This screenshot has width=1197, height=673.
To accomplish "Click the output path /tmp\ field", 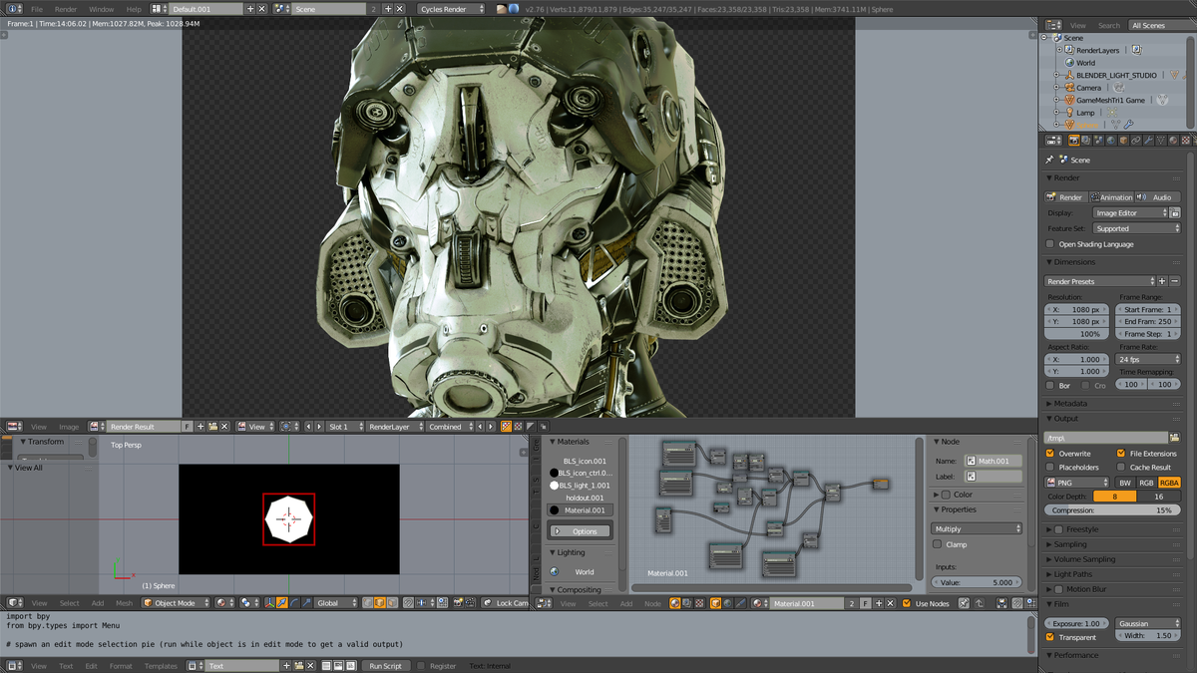I will [1105, 438].
